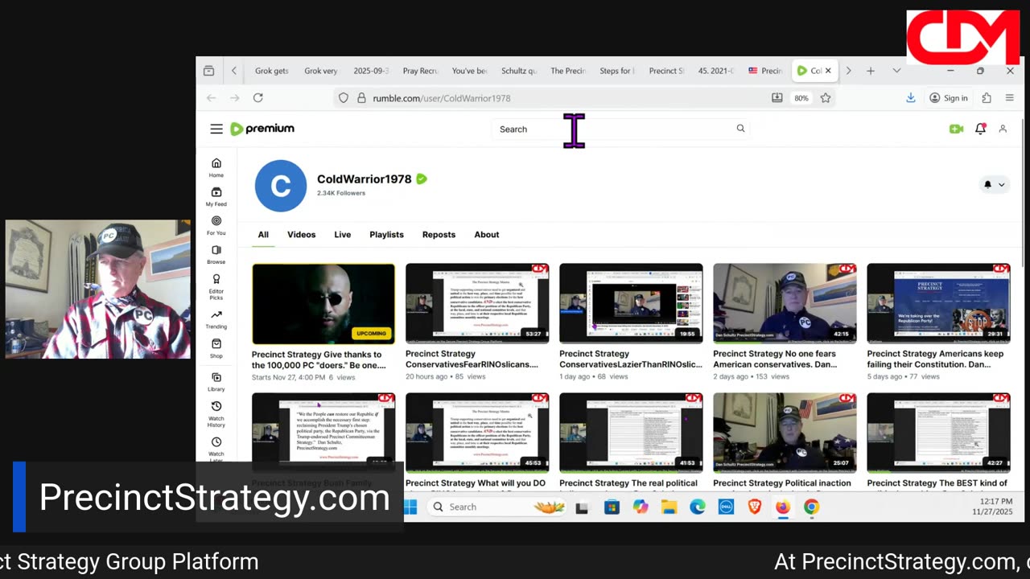
Task: Open Microsoft Store from the taskbar
Action: click(x=612, y=507)
